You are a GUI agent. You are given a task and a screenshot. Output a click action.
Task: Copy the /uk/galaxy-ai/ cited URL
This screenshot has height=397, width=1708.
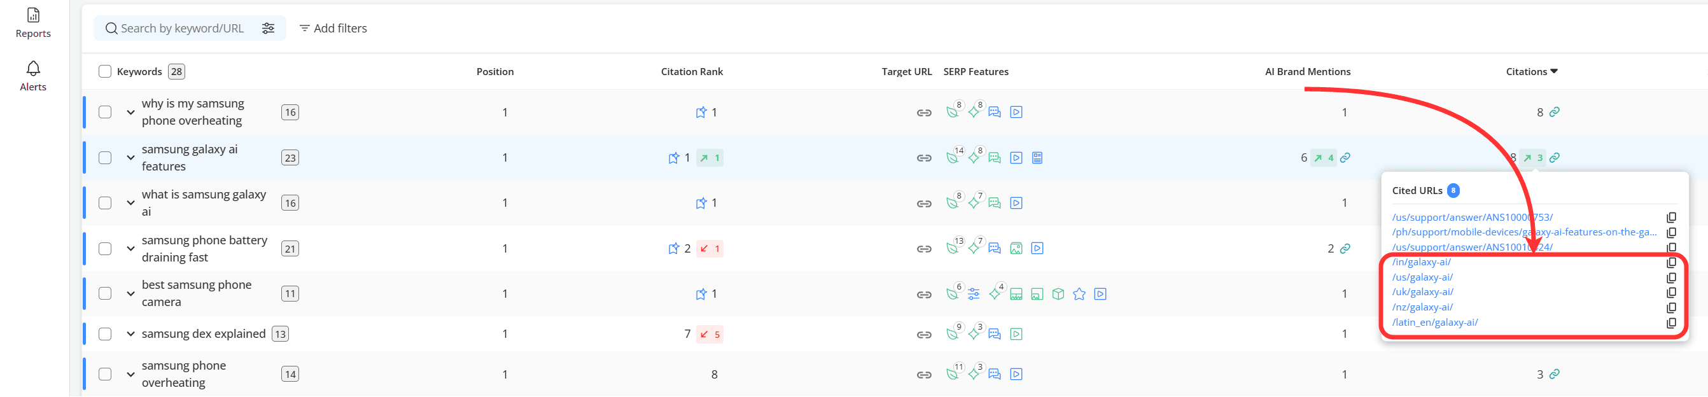click(x=1671, y=292)
